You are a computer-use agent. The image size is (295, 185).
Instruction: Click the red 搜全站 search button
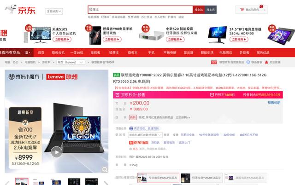coord(199,10)
